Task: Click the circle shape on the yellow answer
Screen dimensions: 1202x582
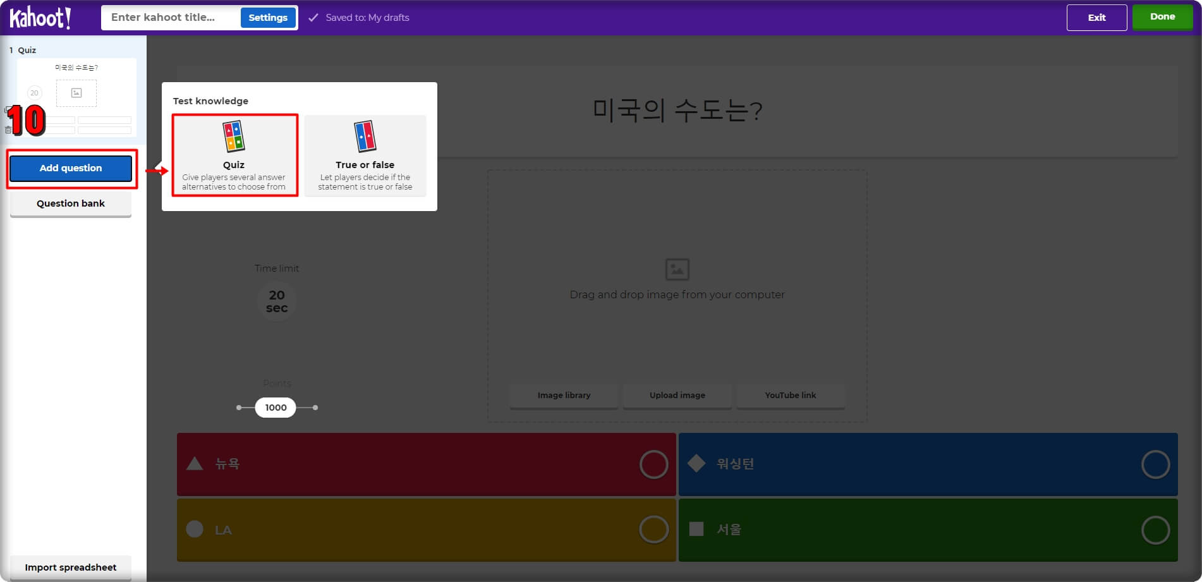Action: [x=195, y=529]
